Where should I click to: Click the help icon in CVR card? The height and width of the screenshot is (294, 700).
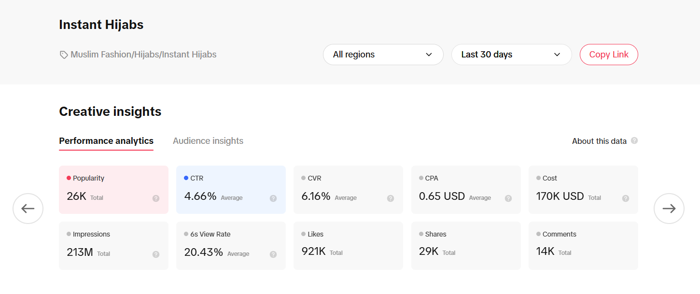click(391, 198)
